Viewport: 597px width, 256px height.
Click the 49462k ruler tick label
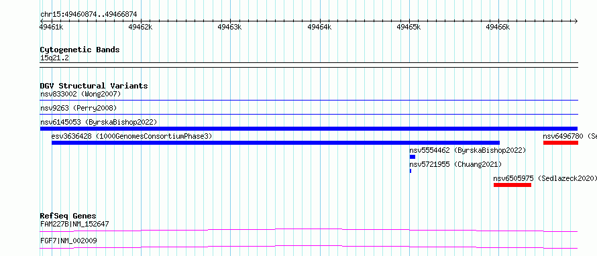[140, 27]
